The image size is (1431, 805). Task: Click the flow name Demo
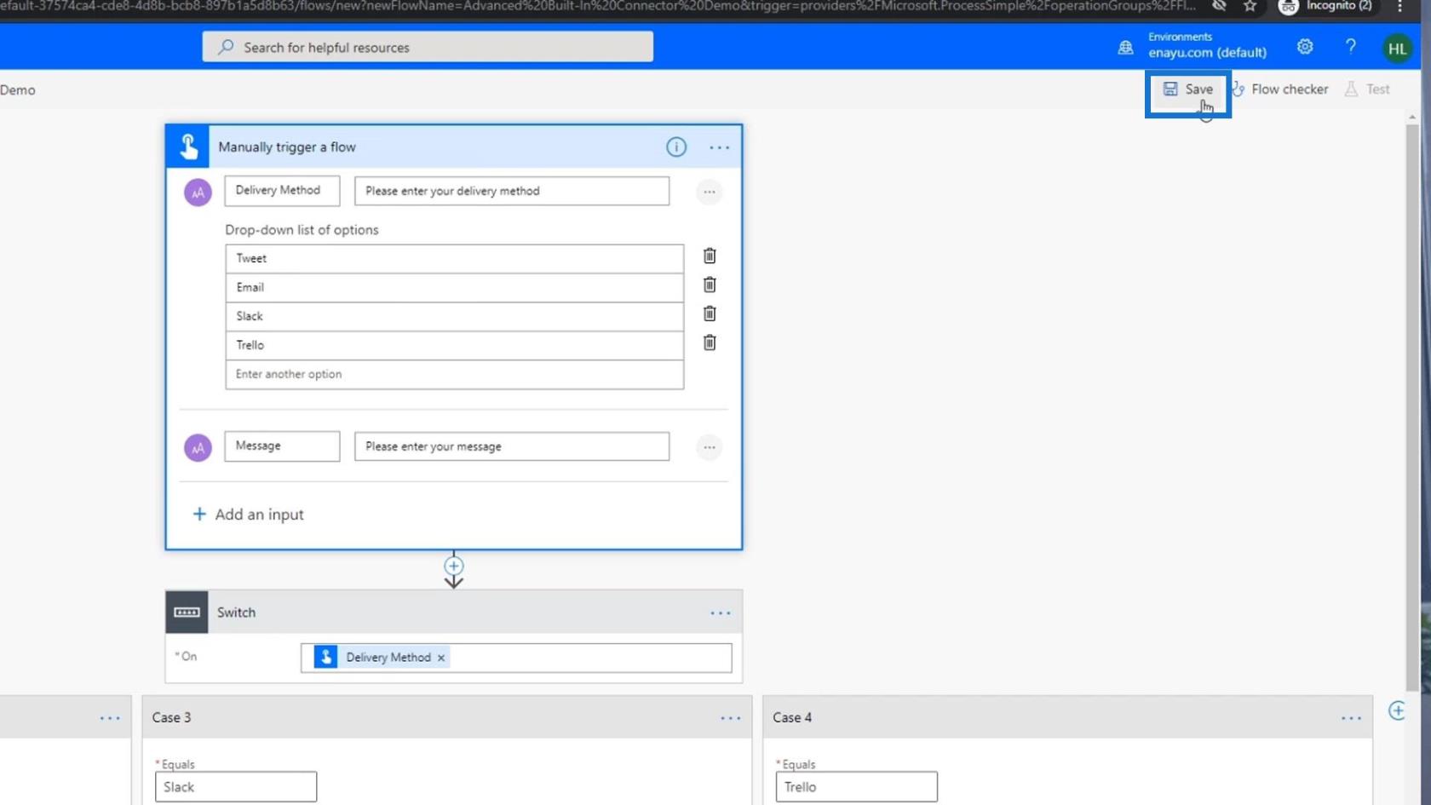(18, 90)
